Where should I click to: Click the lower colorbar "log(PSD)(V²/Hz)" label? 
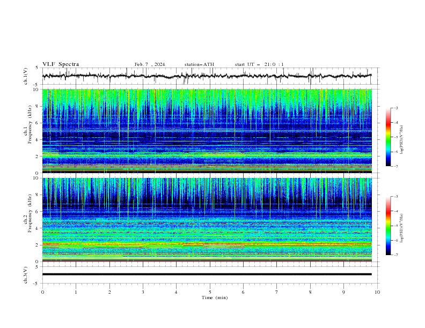[402, 228]
